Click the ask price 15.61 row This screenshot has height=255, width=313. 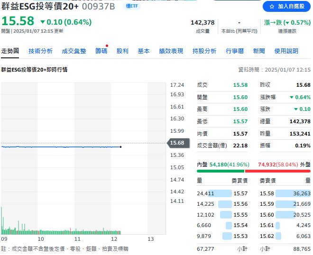click(x=285, y=225)
